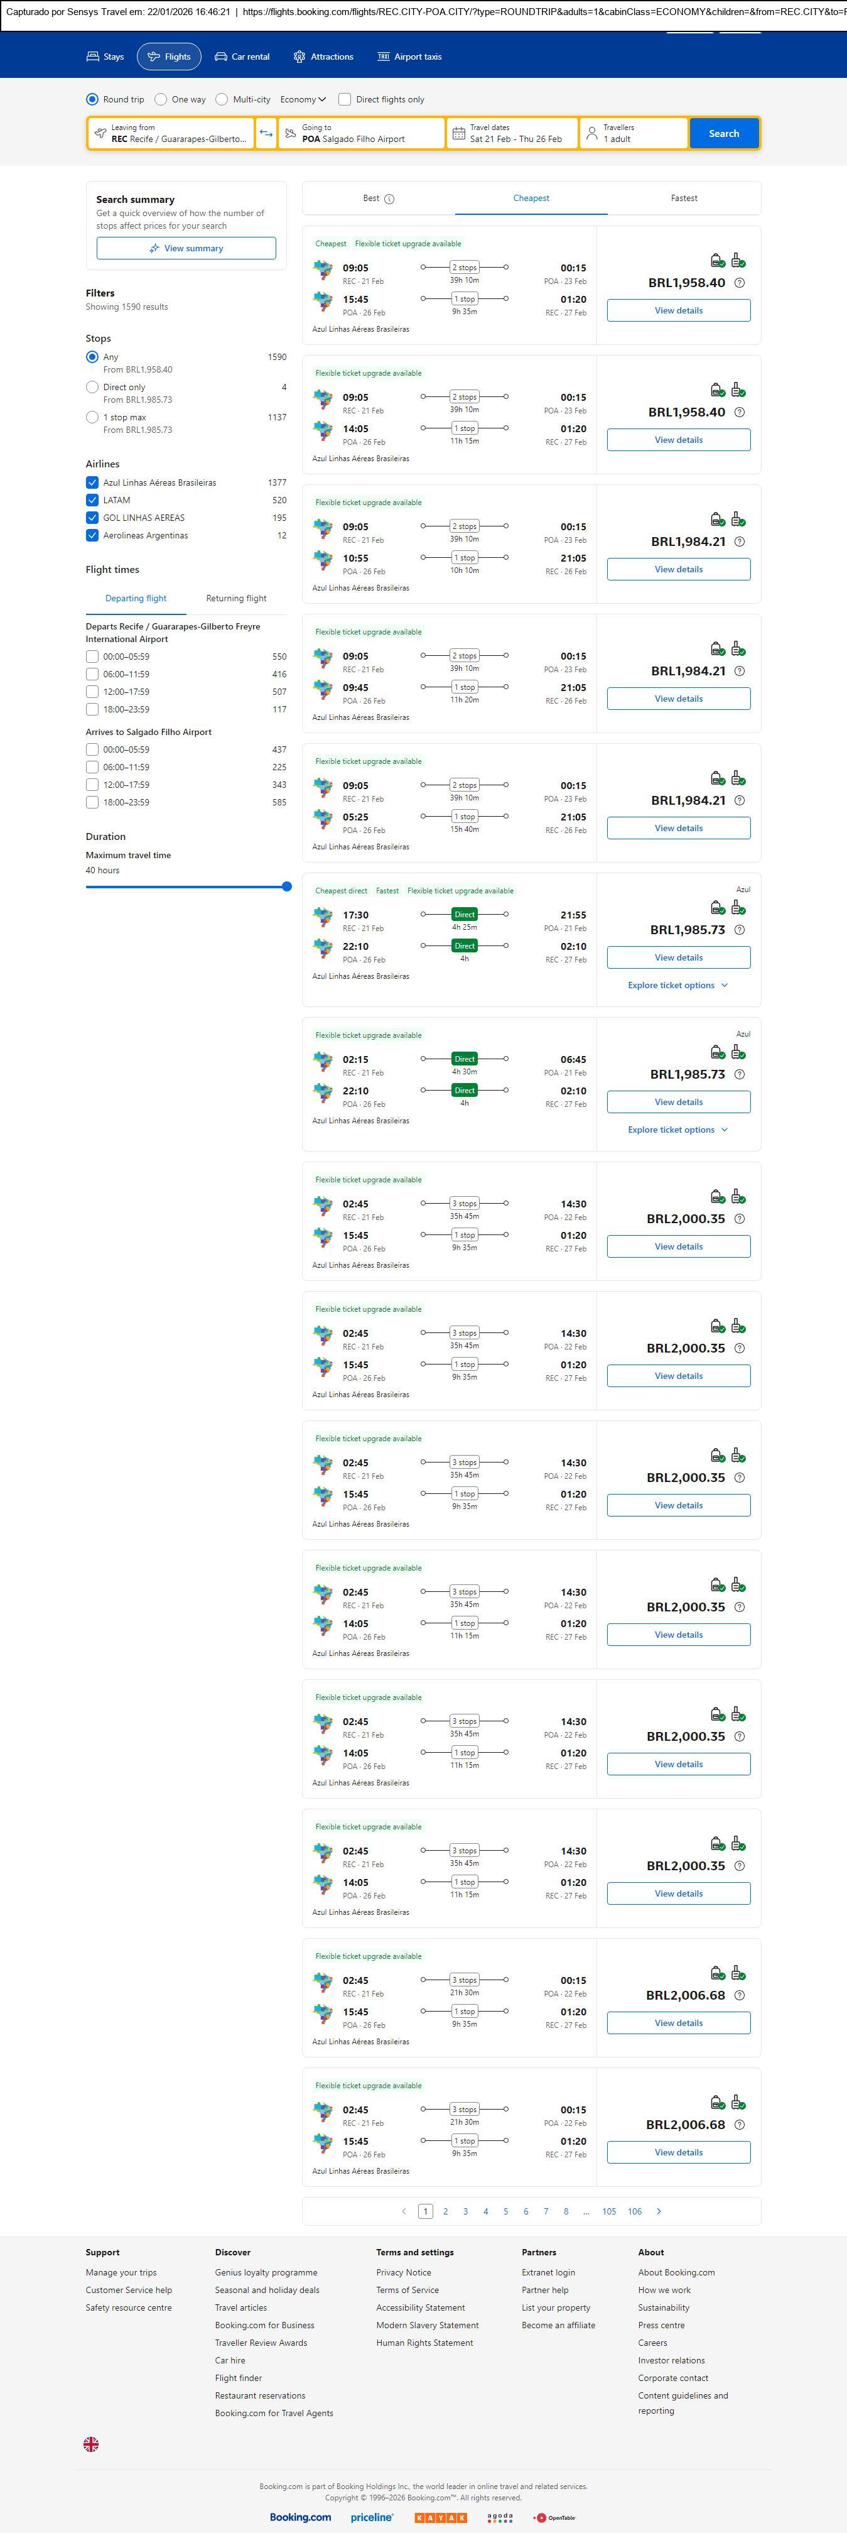This screenshot has height=2533, width=847.
Task: Select the One way radio button
Action: pos(161,99)
